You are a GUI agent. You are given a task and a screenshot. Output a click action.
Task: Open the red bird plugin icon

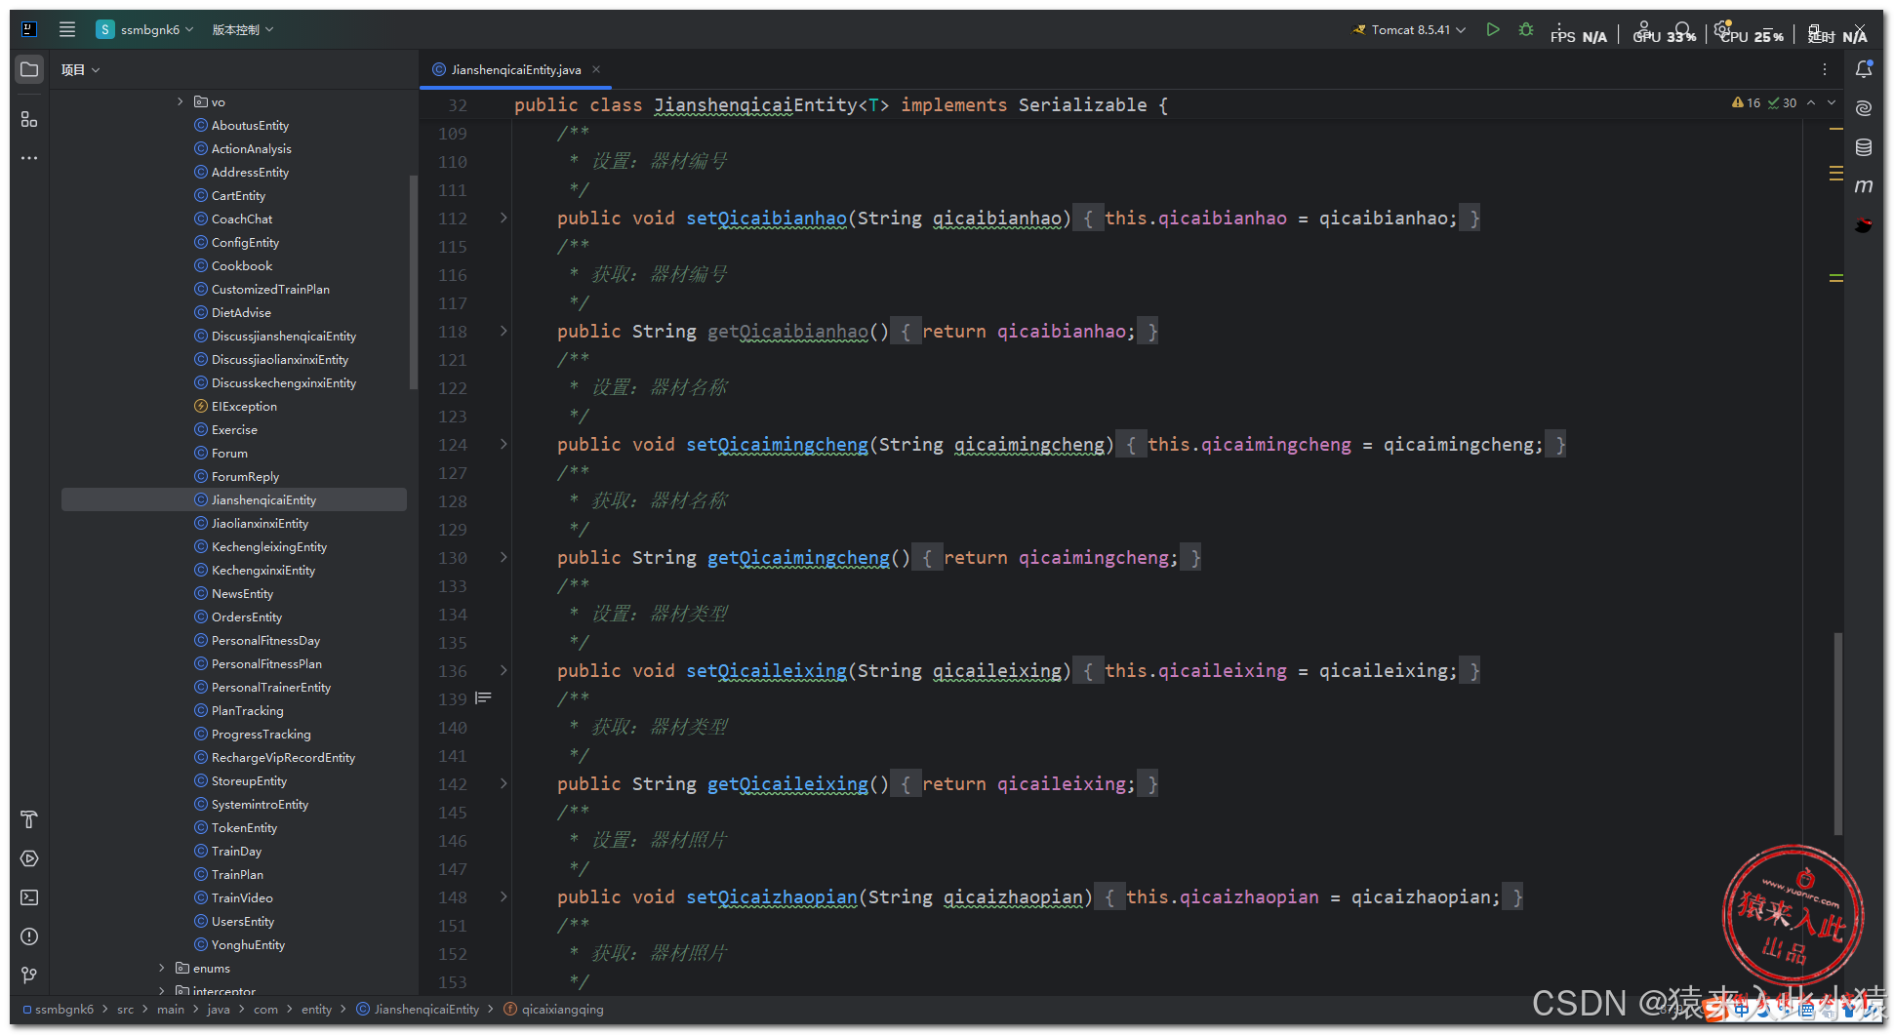coord(1864,225)
